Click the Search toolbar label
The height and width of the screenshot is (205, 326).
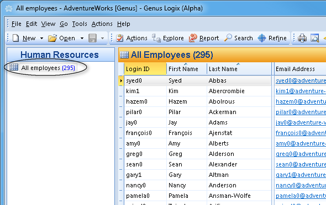244,38
